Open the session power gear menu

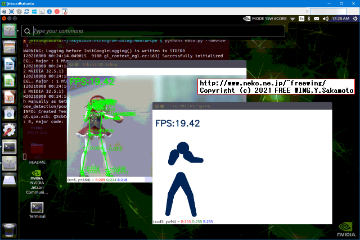353,19
